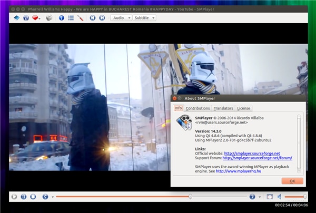Show the playlist list icon
Screen dimensions: 316x213
[71, 18]
